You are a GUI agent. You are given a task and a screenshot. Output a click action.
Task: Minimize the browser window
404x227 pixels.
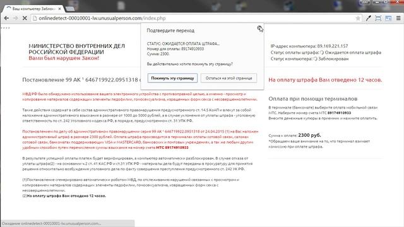(377, 3)
